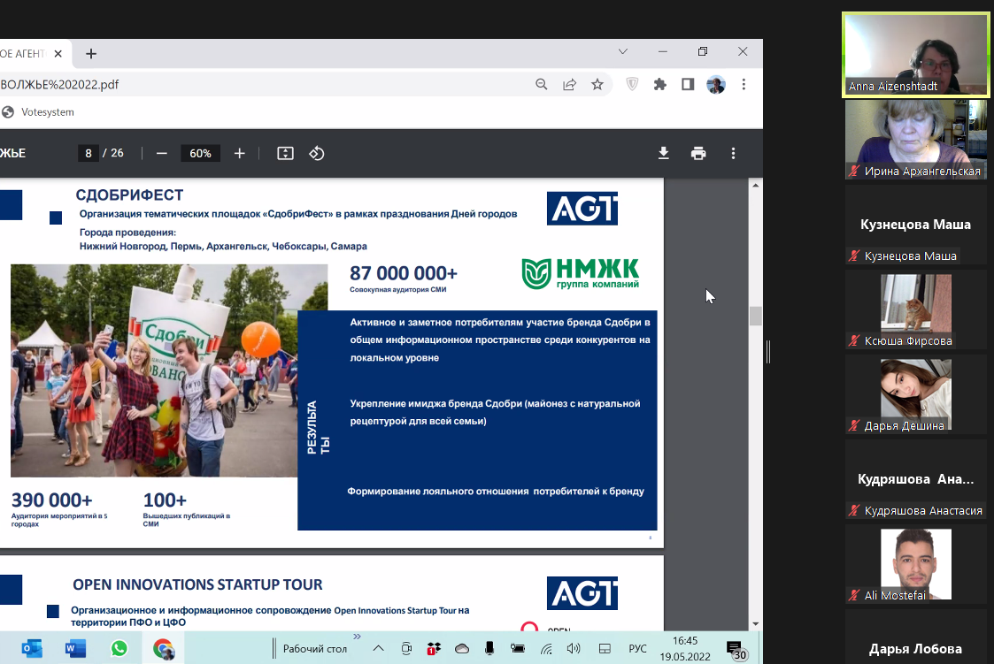The image size is (994, 664).
Task: Zoom in on the PDF
Action: tap(239, 153)
